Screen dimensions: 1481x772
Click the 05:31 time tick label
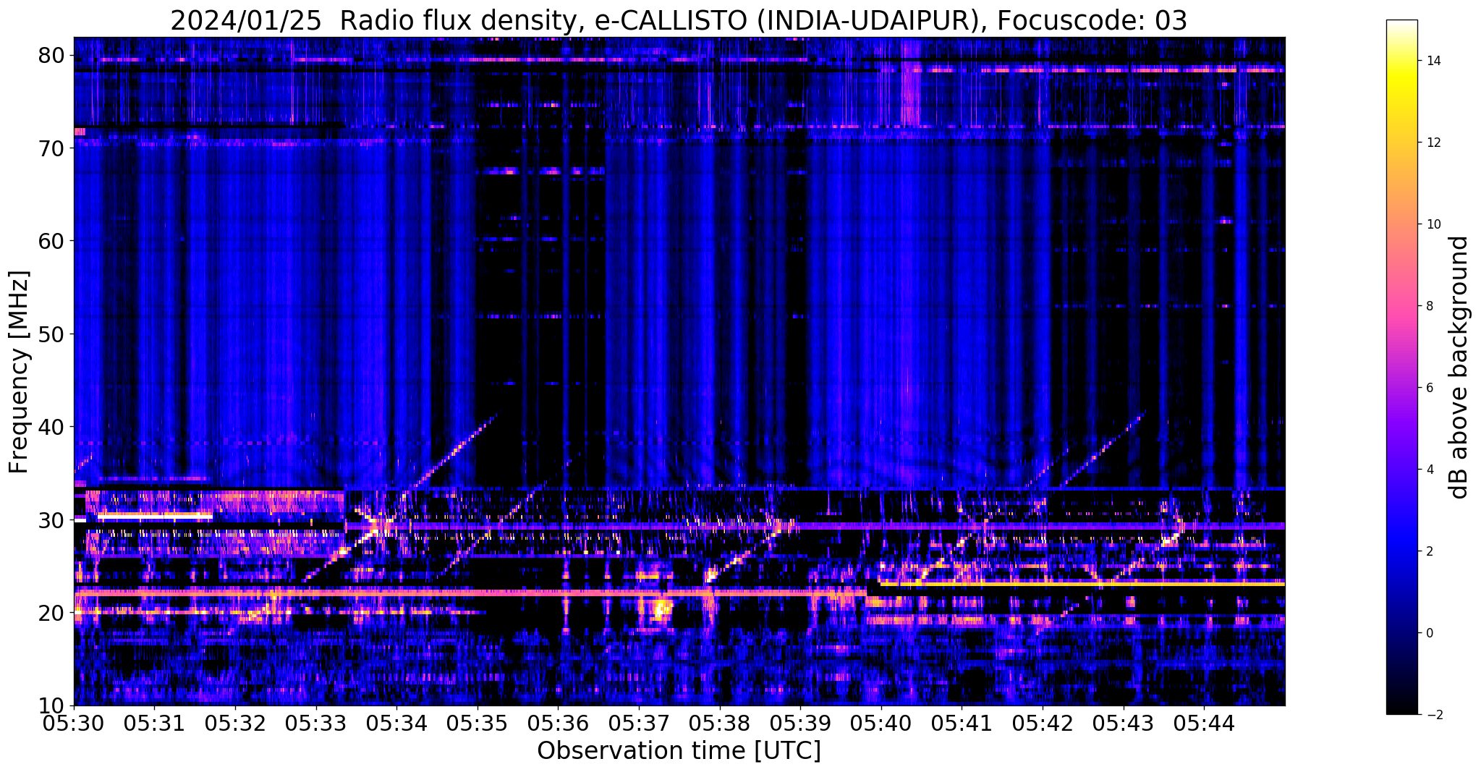155,724
